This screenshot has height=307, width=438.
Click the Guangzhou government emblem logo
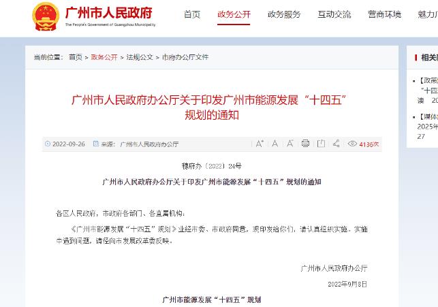click(46, 15)
